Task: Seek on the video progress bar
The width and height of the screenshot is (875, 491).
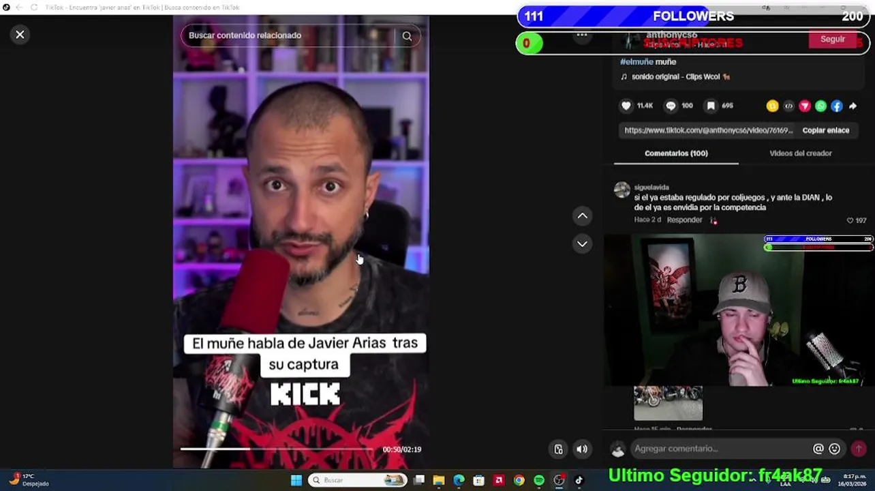Action: click(x=277, y=449)
